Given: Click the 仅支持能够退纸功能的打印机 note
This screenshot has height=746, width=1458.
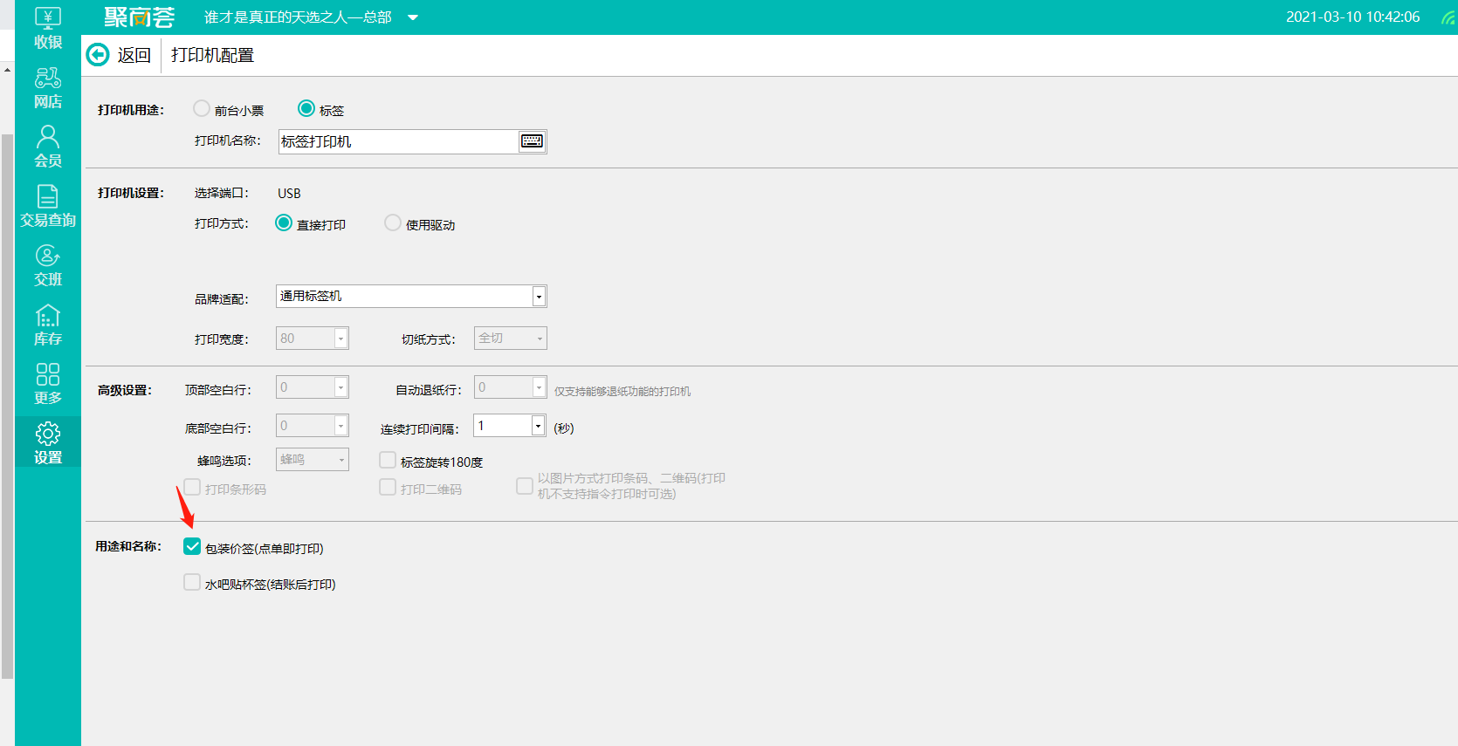Looking at the screenshot, I should pyautogui.click(x=622, y=392).
